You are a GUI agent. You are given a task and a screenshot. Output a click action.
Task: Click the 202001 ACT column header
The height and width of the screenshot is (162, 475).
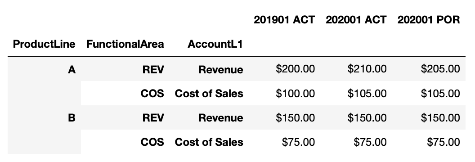point(356,20)
